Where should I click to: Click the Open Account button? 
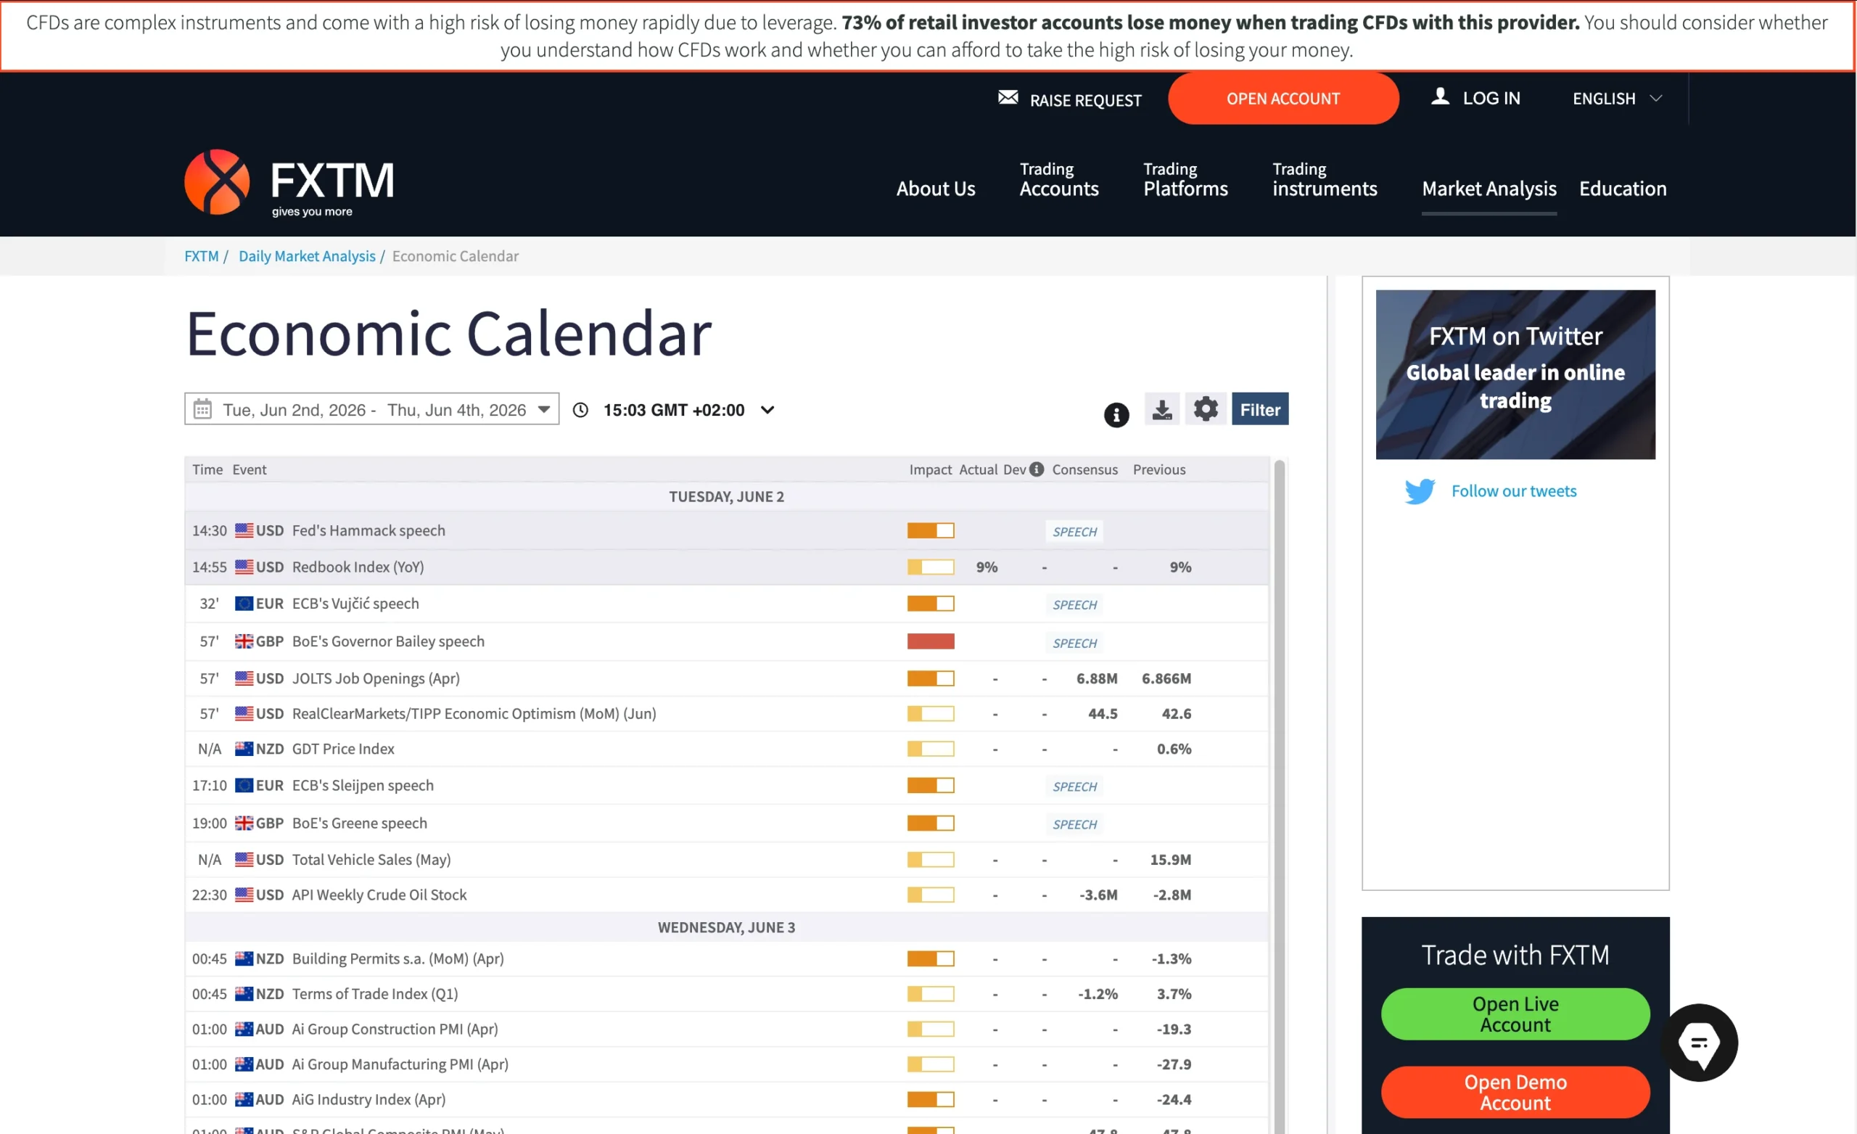click(1282, 99)
